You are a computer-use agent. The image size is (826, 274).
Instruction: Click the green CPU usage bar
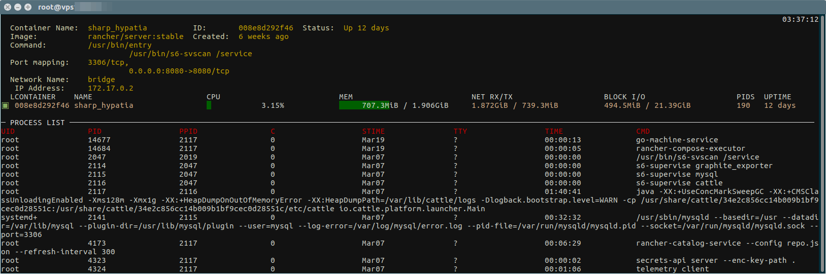(209, 105)
